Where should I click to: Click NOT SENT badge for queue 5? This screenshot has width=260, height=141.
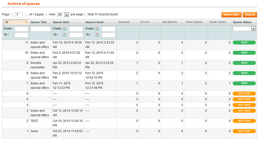[x=244, y=99]
